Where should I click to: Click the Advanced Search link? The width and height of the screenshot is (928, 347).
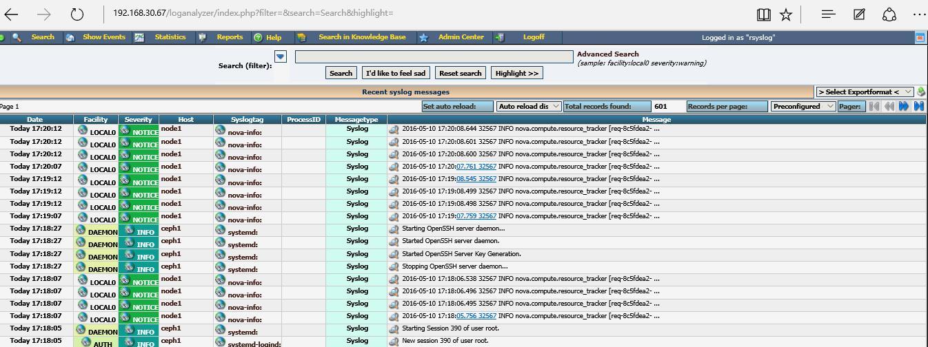coord(608,54)
